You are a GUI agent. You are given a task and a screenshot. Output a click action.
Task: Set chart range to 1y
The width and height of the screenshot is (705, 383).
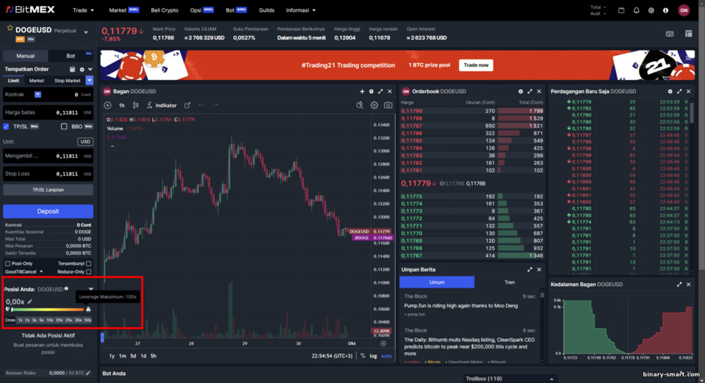[112, 356]
